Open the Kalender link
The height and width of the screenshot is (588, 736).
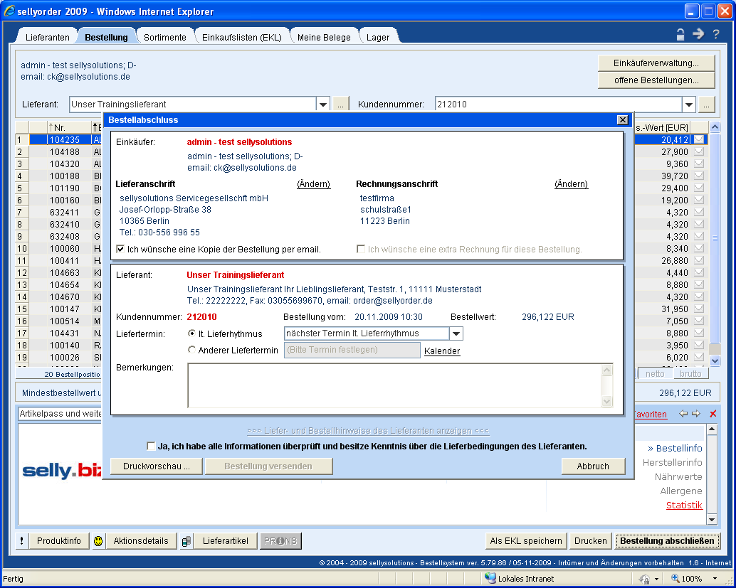pyautogui.click(x=442, y=351)
